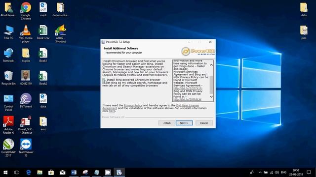Screen dimensions: 316x177
Task: Cancel the PowerISO setup
Action: [204, 123]
